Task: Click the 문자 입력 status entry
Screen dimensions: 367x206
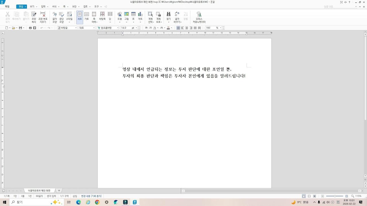Action: pos(52,196)
